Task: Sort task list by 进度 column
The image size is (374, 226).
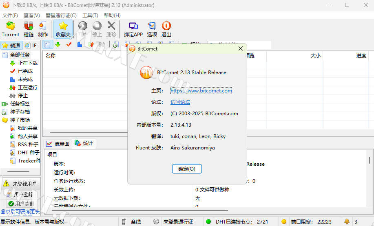Action: (361, 55)
